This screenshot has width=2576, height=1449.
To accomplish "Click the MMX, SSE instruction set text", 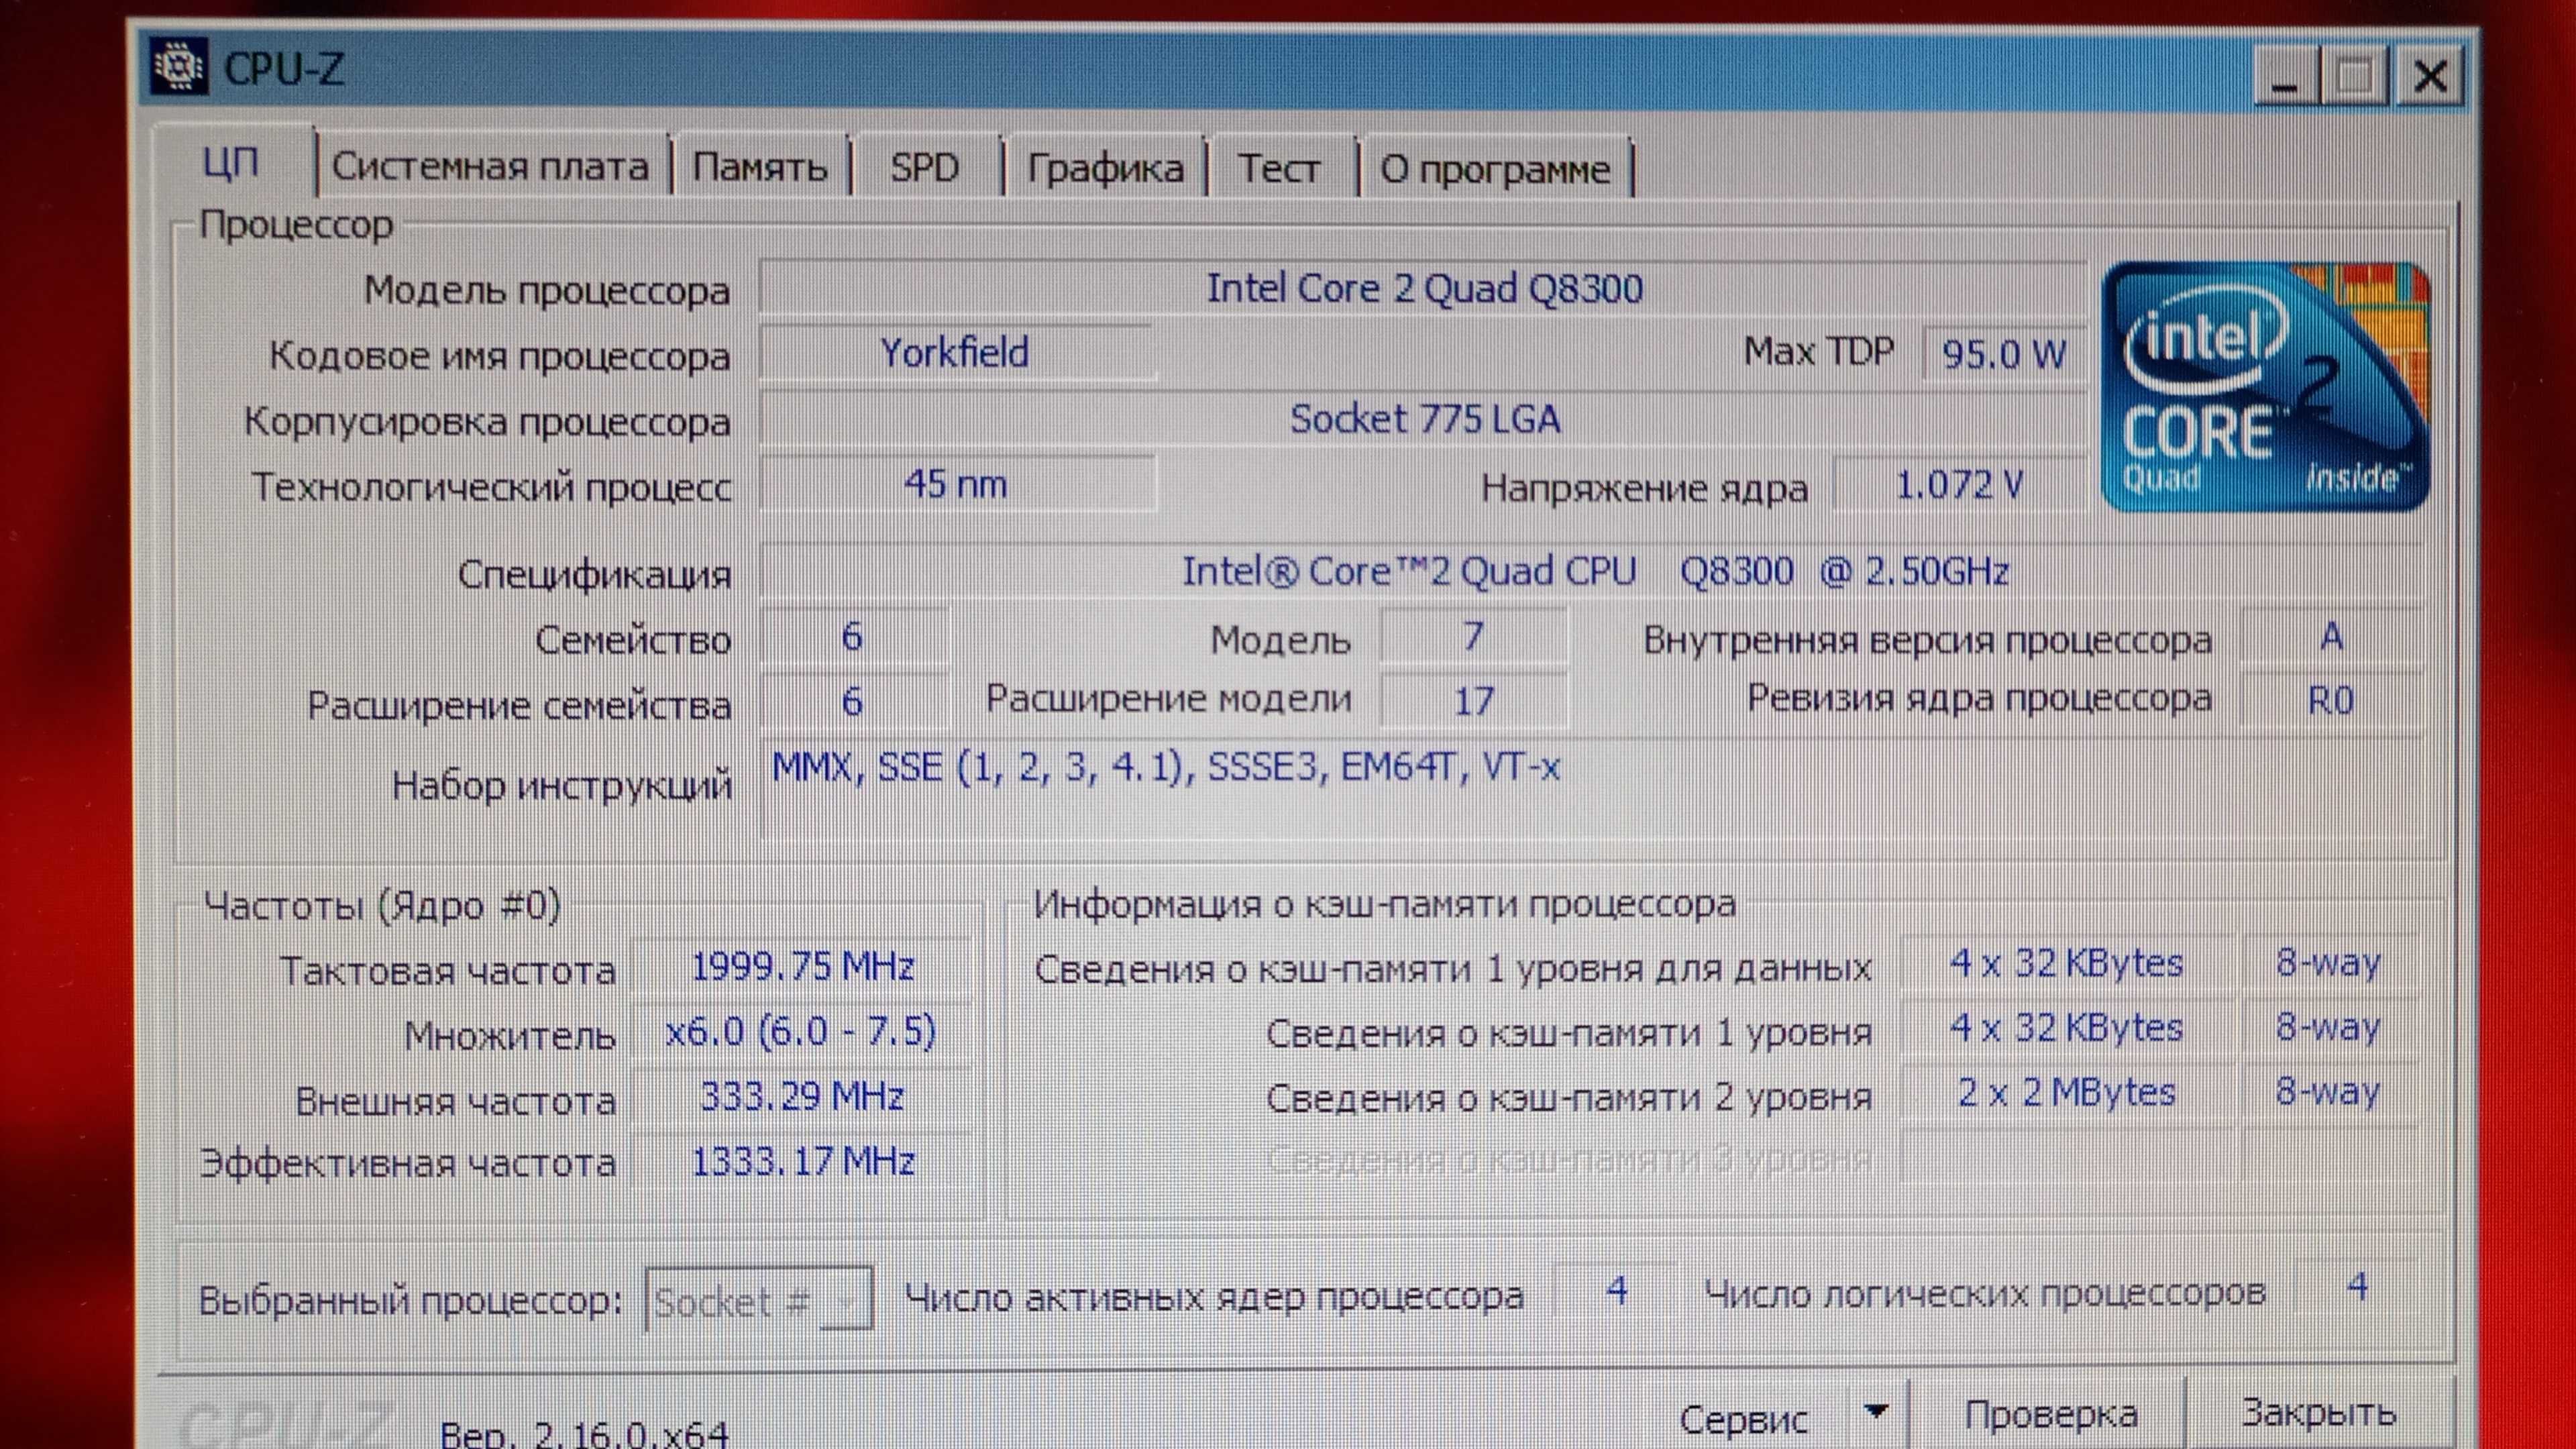I will (x=1166, y=767).
